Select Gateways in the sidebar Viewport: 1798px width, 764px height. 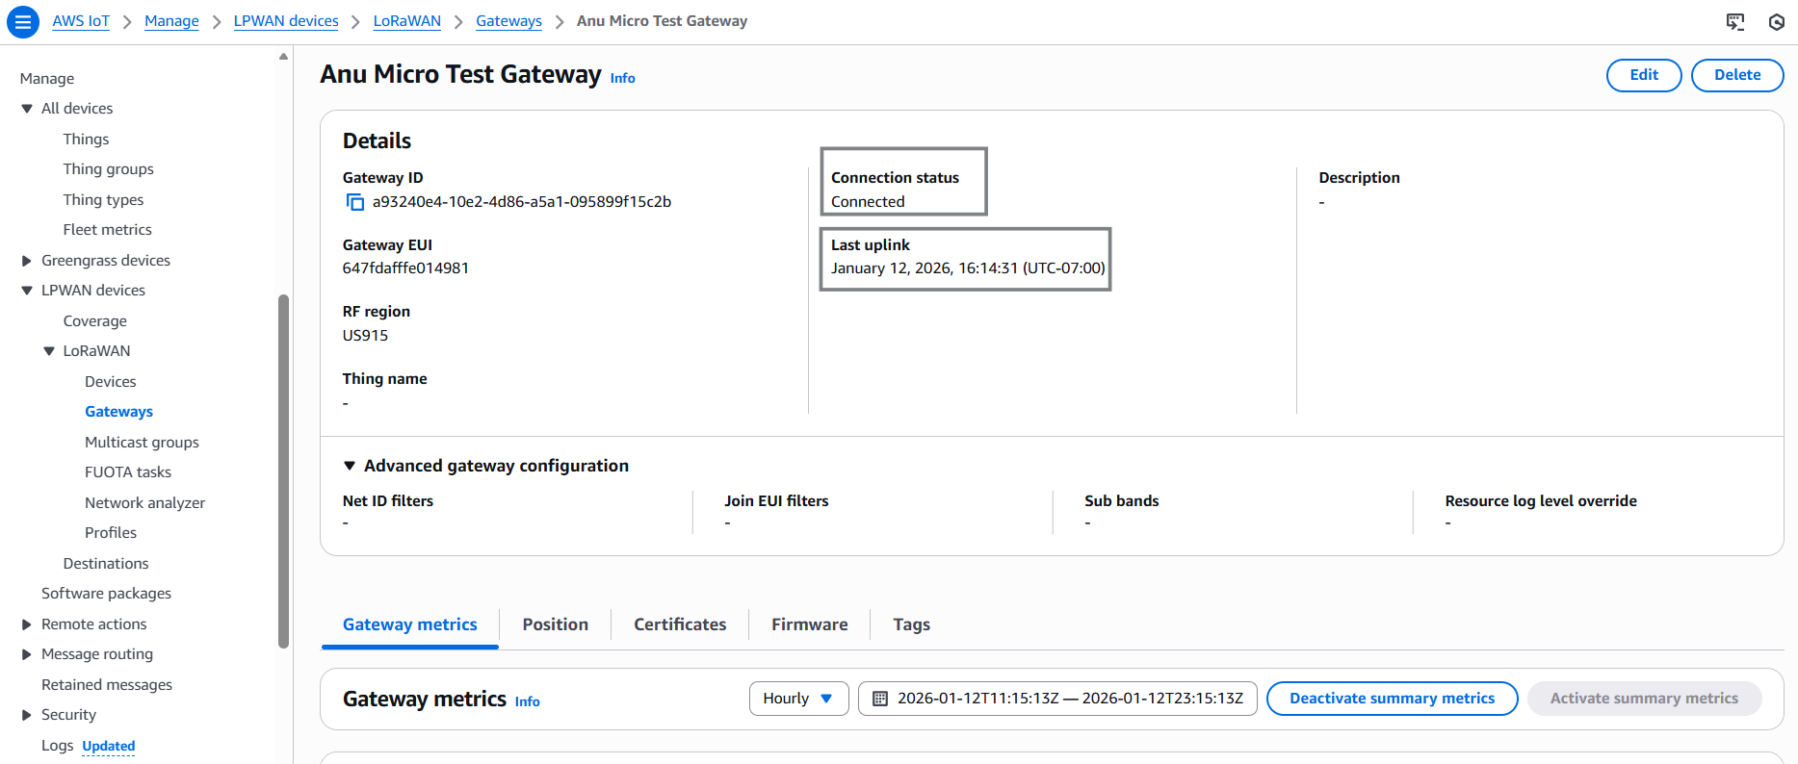(118, 412)
